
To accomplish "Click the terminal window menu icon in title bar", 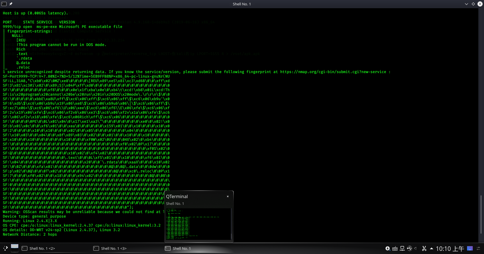I will tap(4, 4).
